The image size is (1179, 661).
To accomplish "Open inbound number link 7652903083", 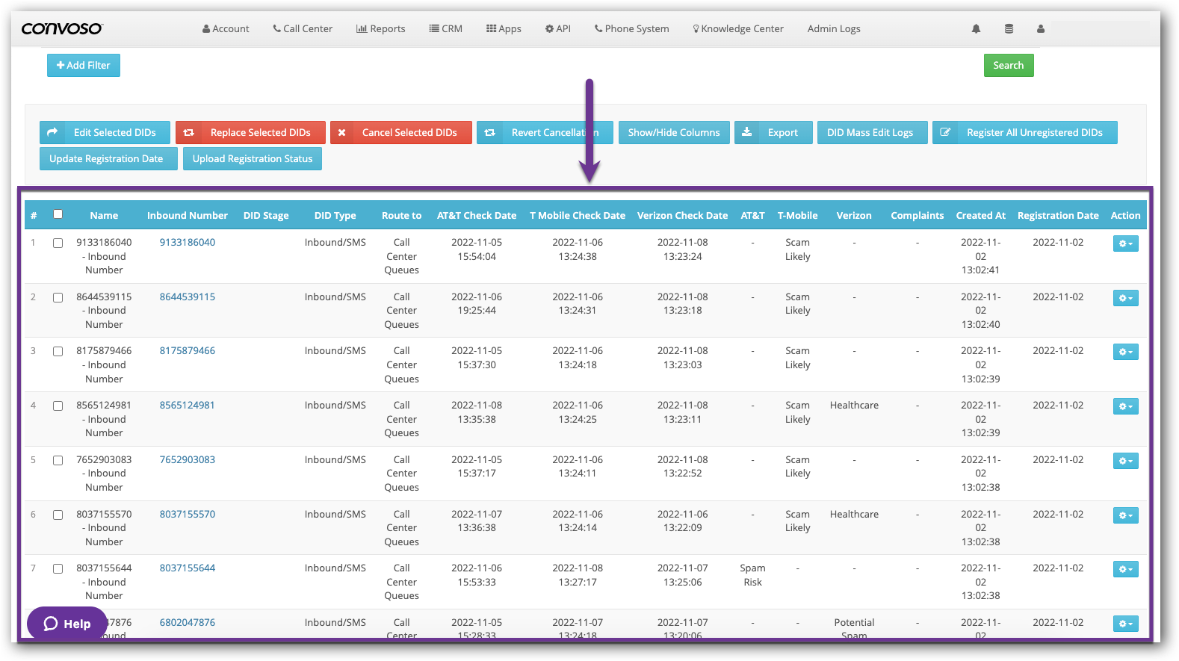I will point(188,459).
